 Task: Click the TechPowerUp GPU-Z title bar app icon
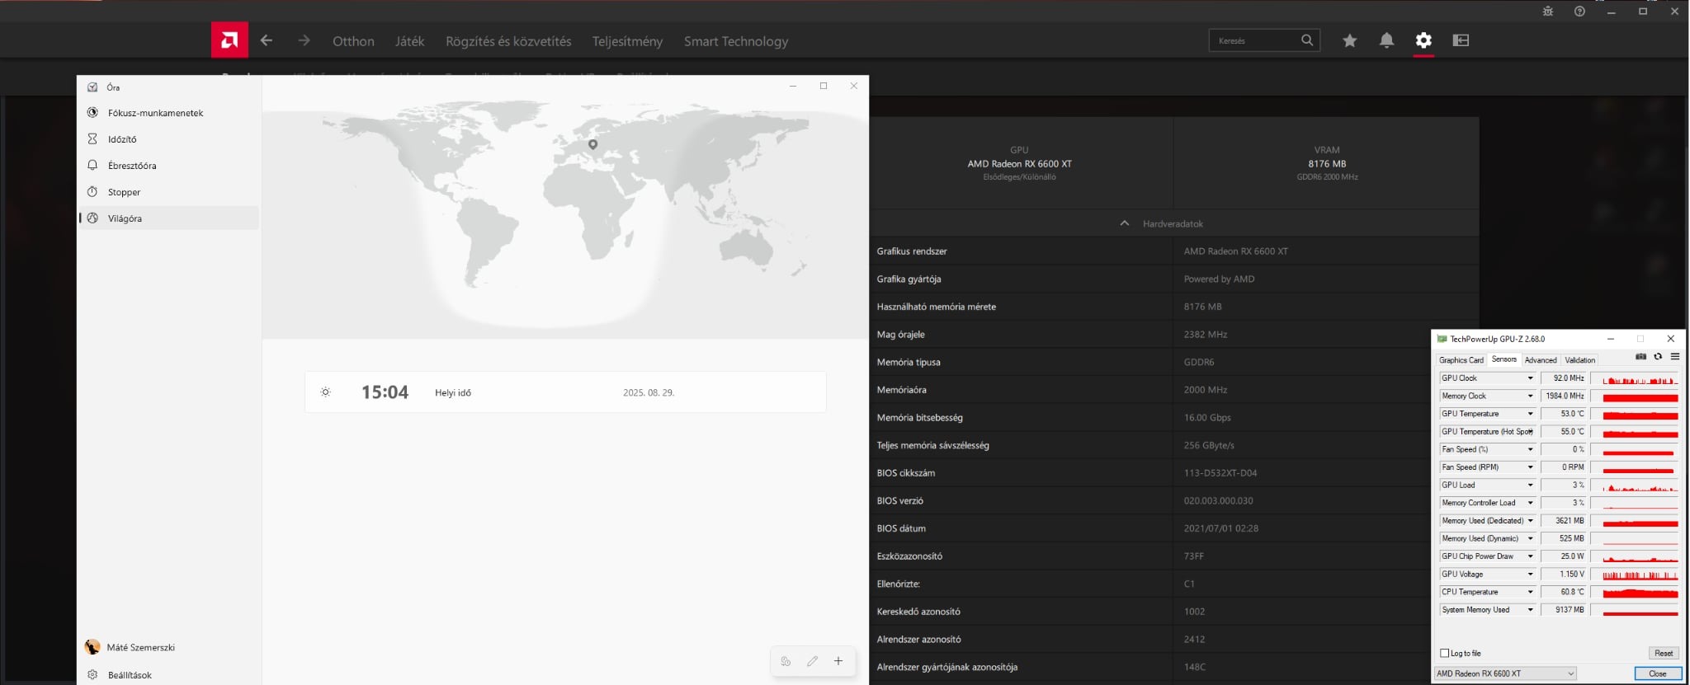click(x=1442, y=339)
